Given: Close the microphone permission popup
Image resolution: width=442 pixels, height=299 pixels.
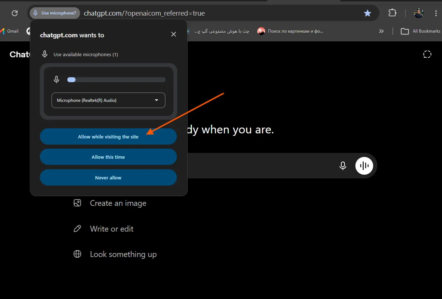Looking at the screenshot, I should pyautogui.click(x=174, y=34).
